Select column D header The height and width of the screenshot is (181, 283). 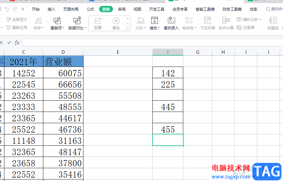[x=63, y=52]
